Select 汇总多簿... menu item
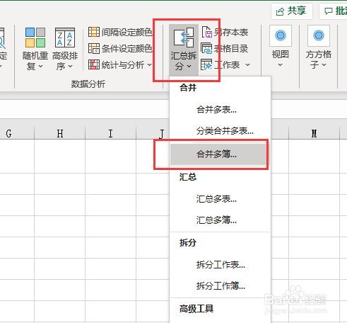The image size is (347, 323). (220, 220)
